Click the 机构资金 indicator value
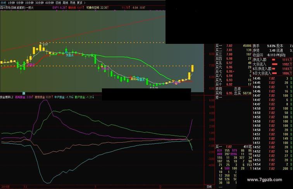 tap(24, 97)
